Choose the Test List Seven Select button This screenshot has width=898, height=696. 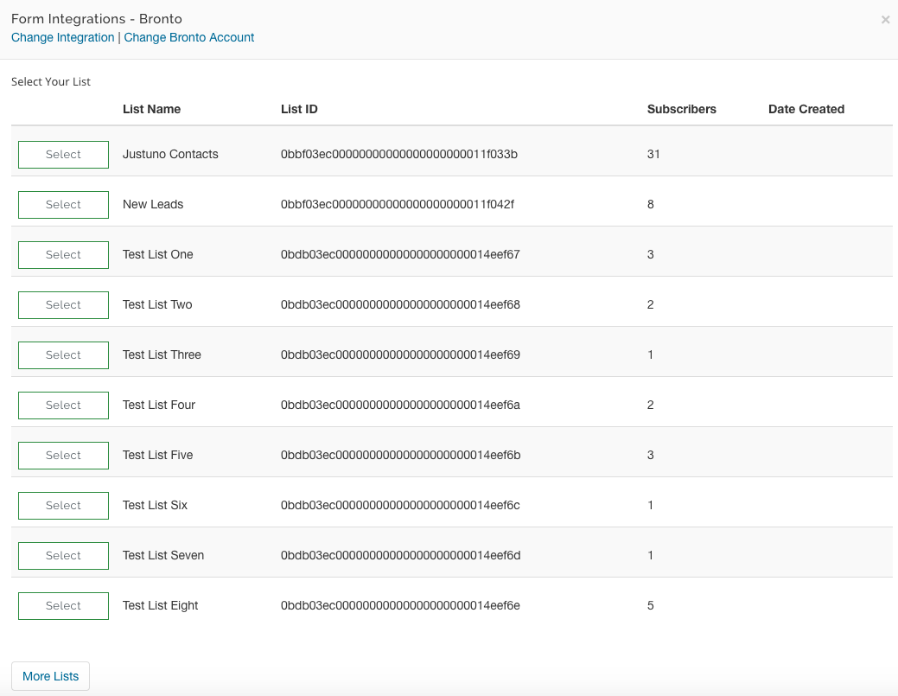[63, 555]
